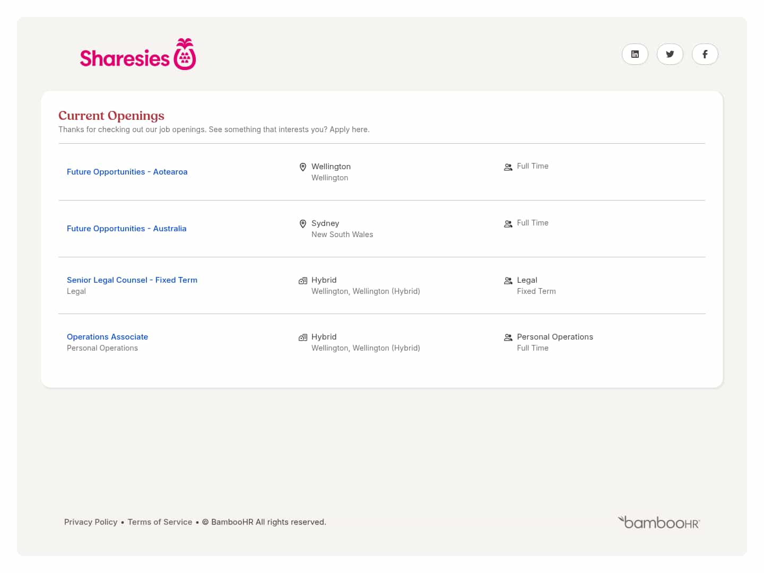
Task: Click the people icon next to Legal department
Action: [x=508, y=280]
